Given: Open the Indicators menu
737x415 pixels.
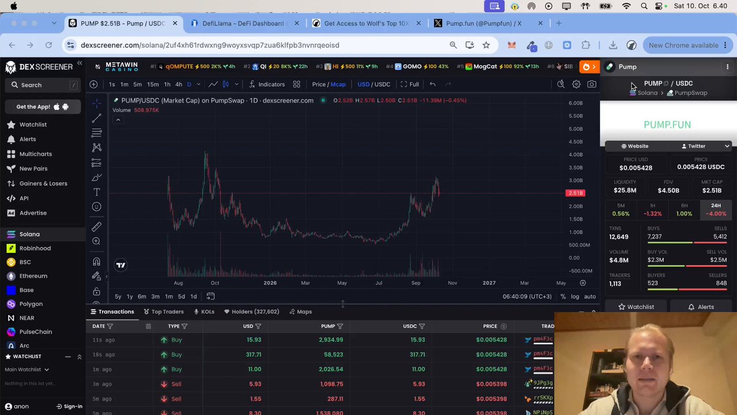Looking at the screenshot, I should [267, 84].
